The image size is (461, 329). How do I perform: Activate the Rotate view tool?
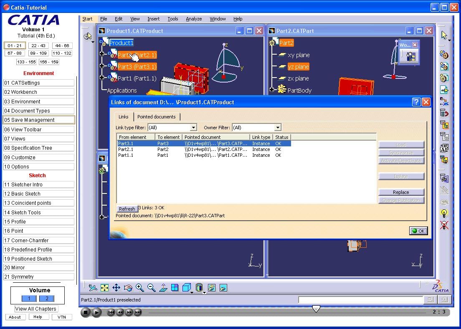coord(128,288)
